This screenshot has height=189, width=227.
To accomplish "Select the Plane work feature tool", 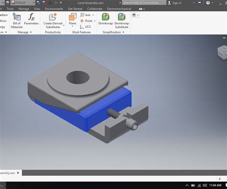I will coord(72,19).
